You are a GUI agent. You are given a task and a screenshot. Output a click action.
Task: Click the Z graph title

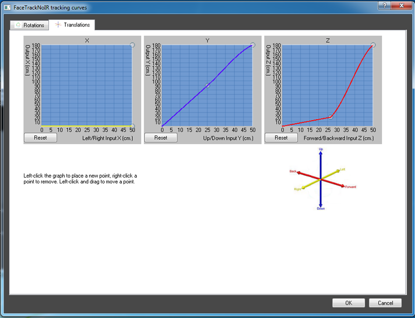coord(328,40)
